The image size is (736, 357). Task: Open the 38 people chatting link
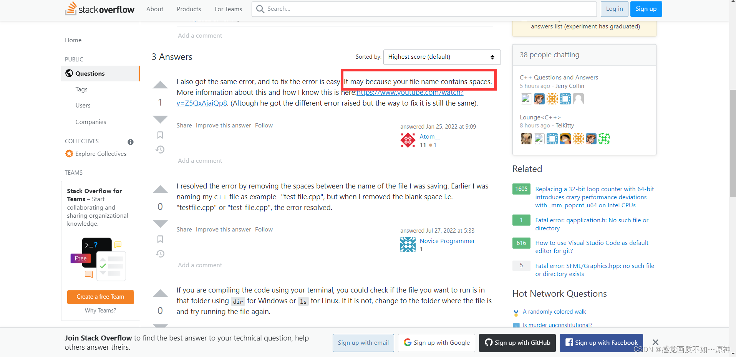pos(549,55)
